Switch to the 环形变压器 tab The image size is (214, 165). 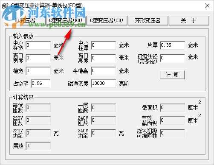pyautogui.click(x=148, y=21)
